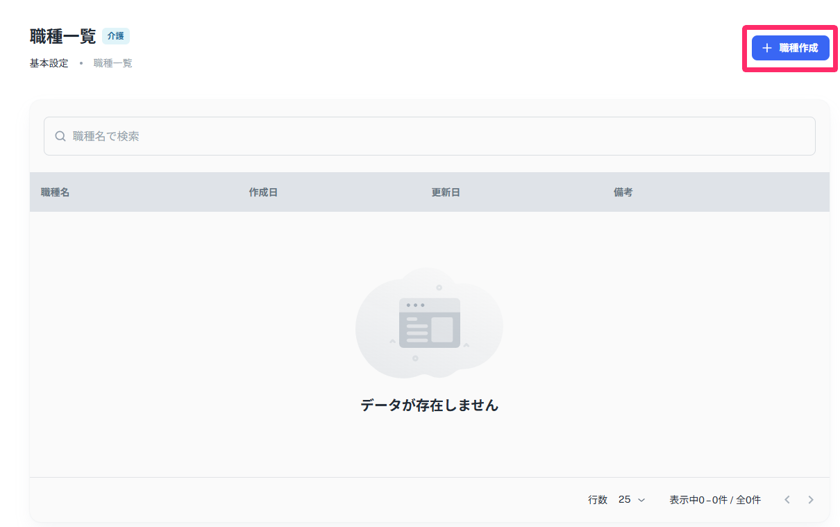Sort by 更新日 column header
Image resolution: width=840 pixels, height=527 pixels.
(x=446, y=192)
